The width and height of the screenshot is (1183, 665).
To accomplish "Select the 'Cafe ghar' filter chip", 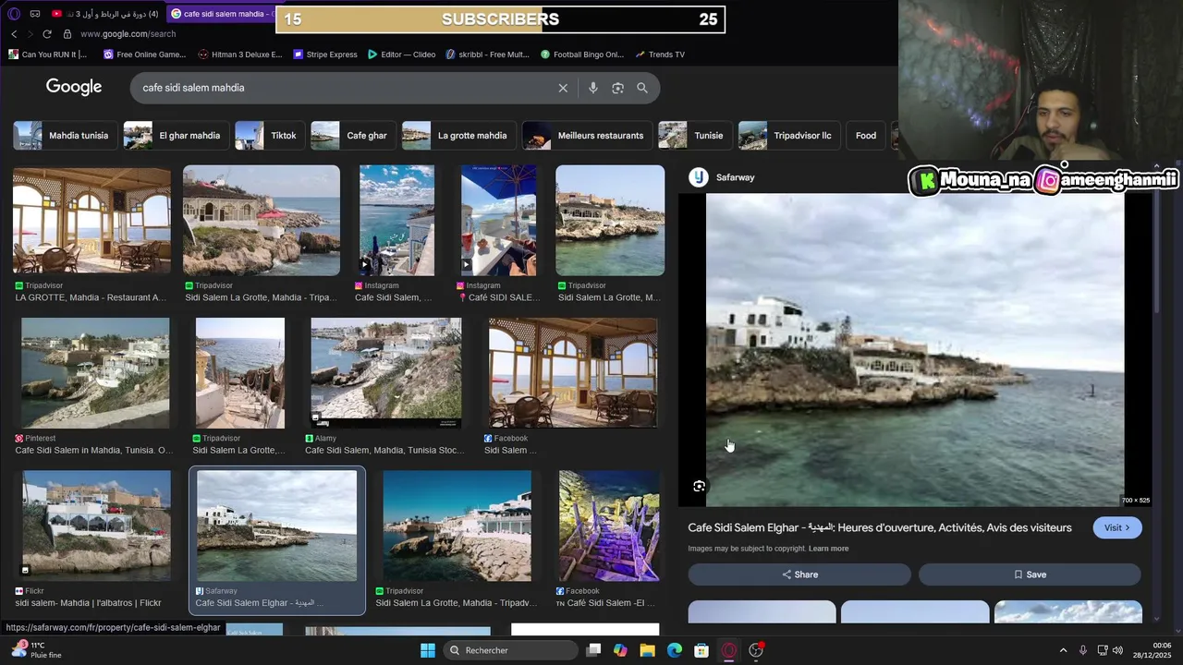I will [x=352, y=136].
